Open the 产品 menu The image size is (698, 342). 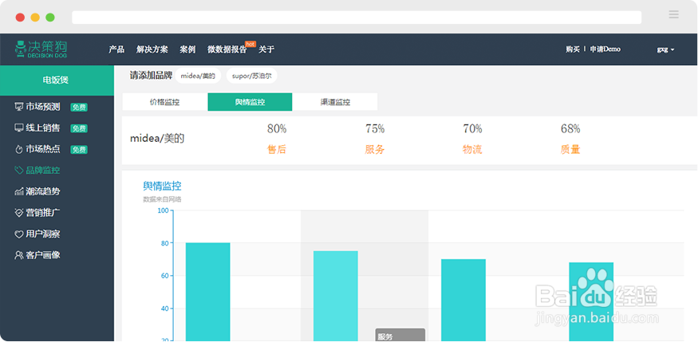click(x=116, y=49)
